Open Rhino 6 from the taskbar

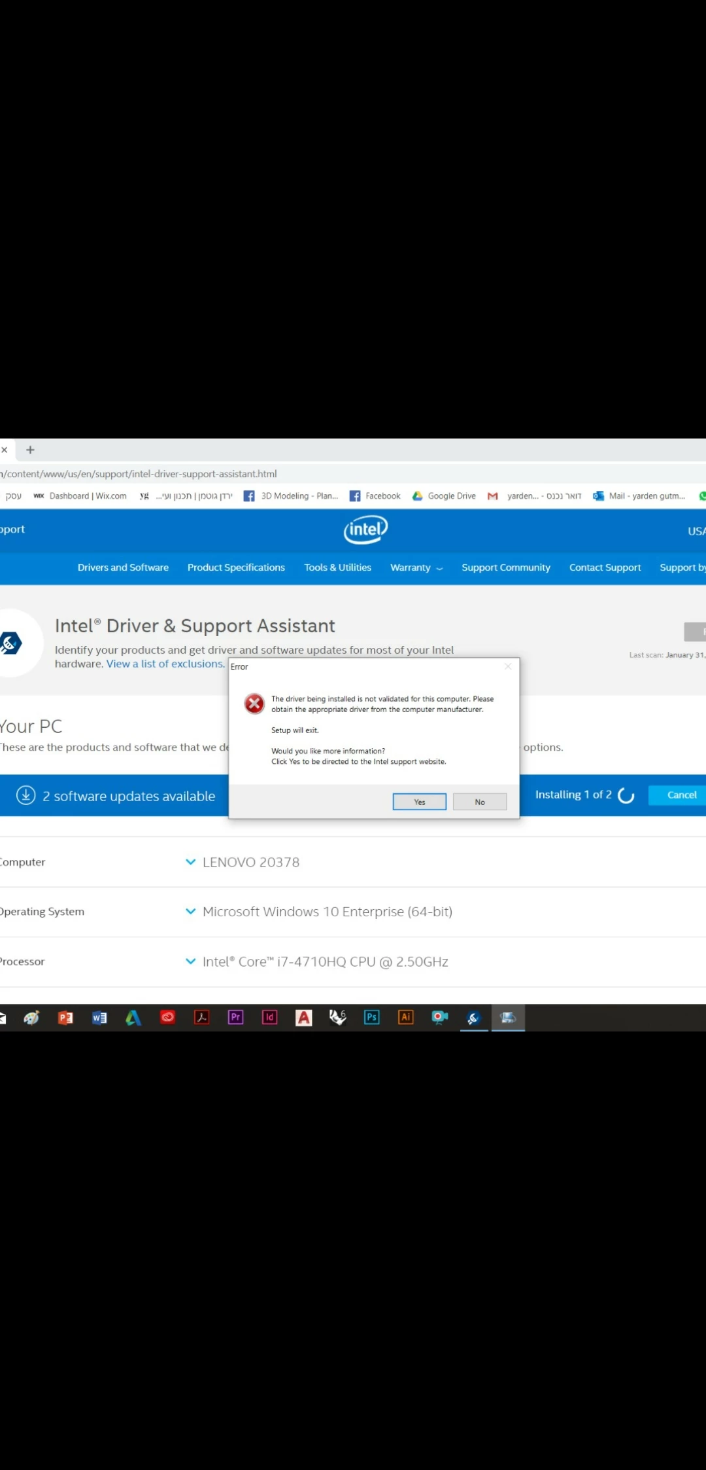[338, 1017]
